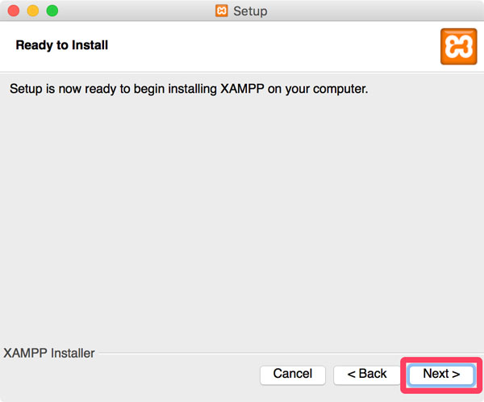Click the separator line beside XAMPP Installer
The image size is (484, 402).
[x=290, y=353]
